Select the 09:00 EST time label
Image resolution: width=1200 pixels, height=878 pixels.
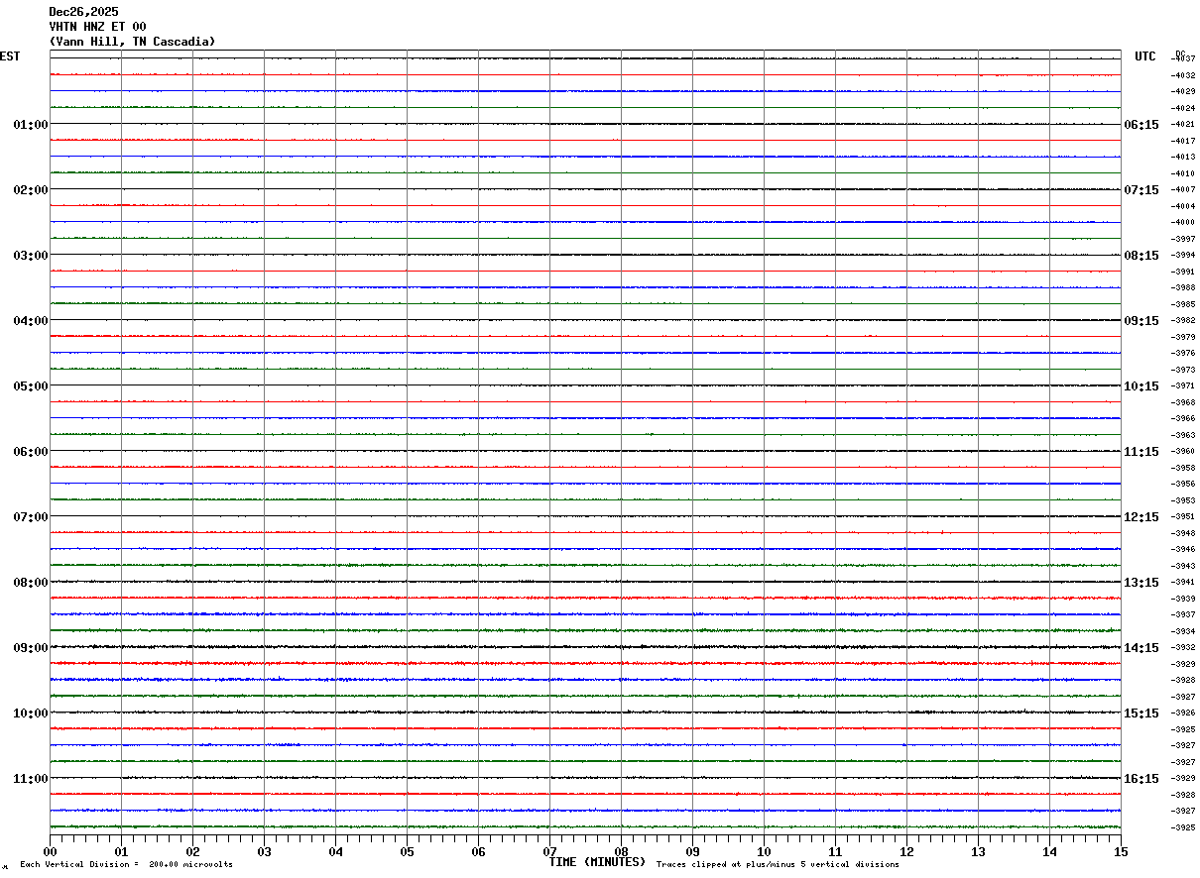[30, 648]
